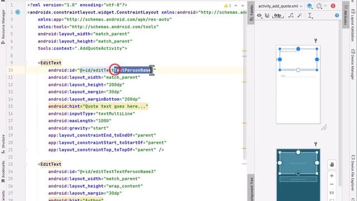This screenshot has width=357, height=201.
Task: Open the Palette side tab
Action: click(x=252, y=13)
